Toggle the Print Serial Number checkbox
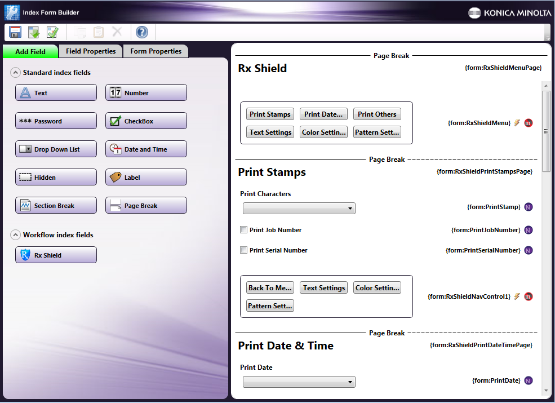Image resolution: width=555 pixels, height=403 pixels. [x=244, y=250]
